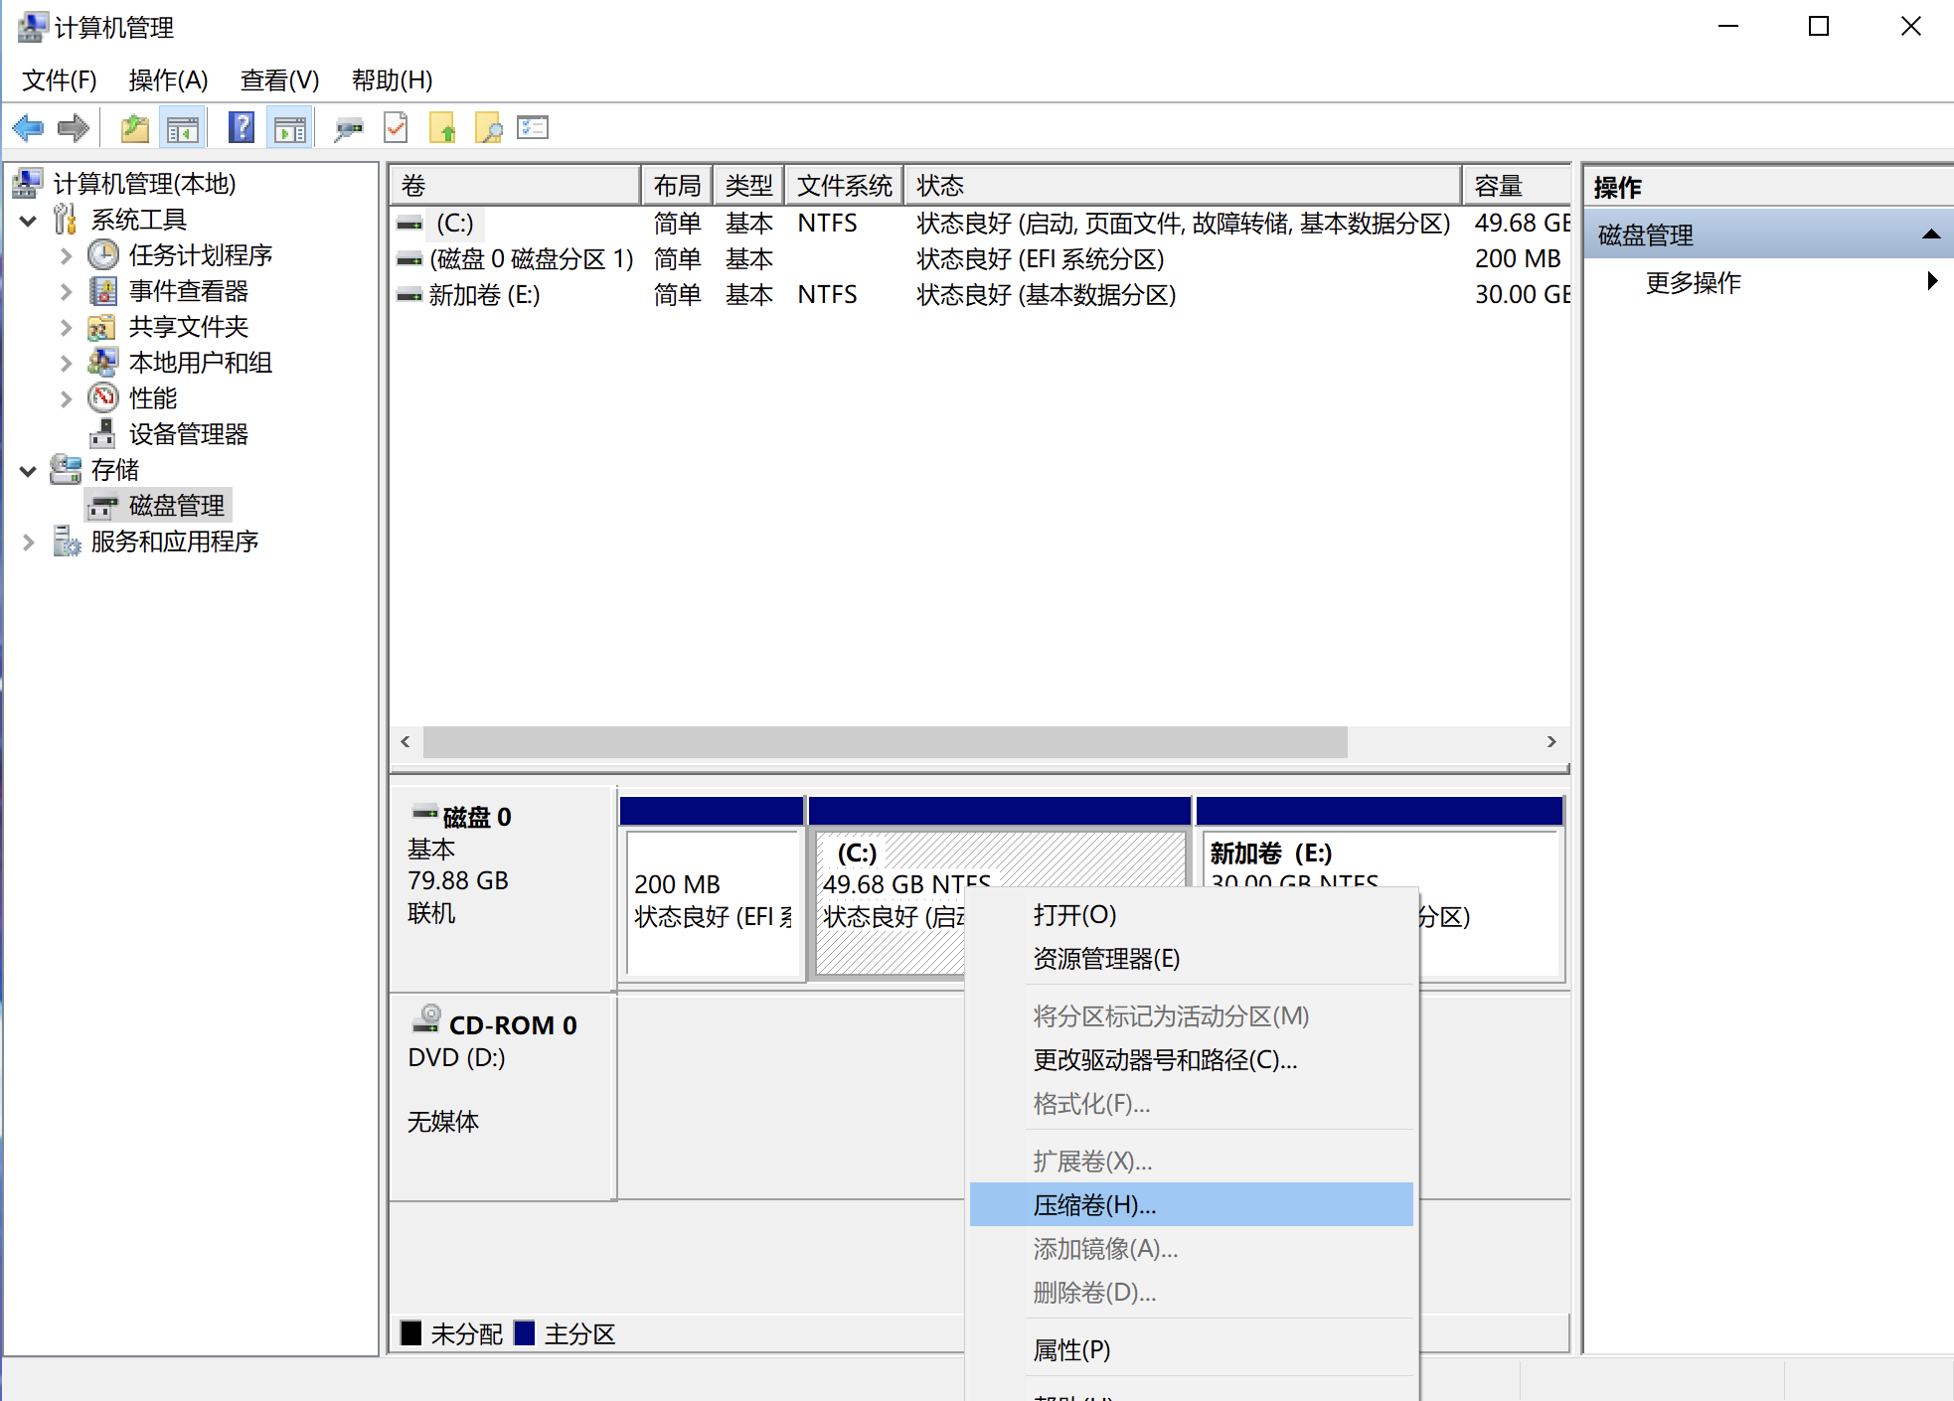Click the blue Back arrow in toolbar
Viewport: 1954px width, 1401px height.
[27, 128]
